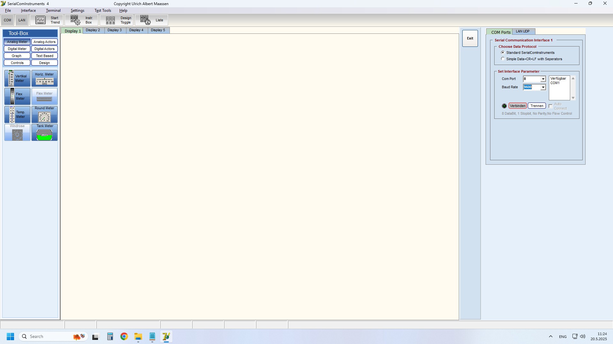Screen dimensions: 613x344
Task: Click the Exit button
Action: [470, 38]
